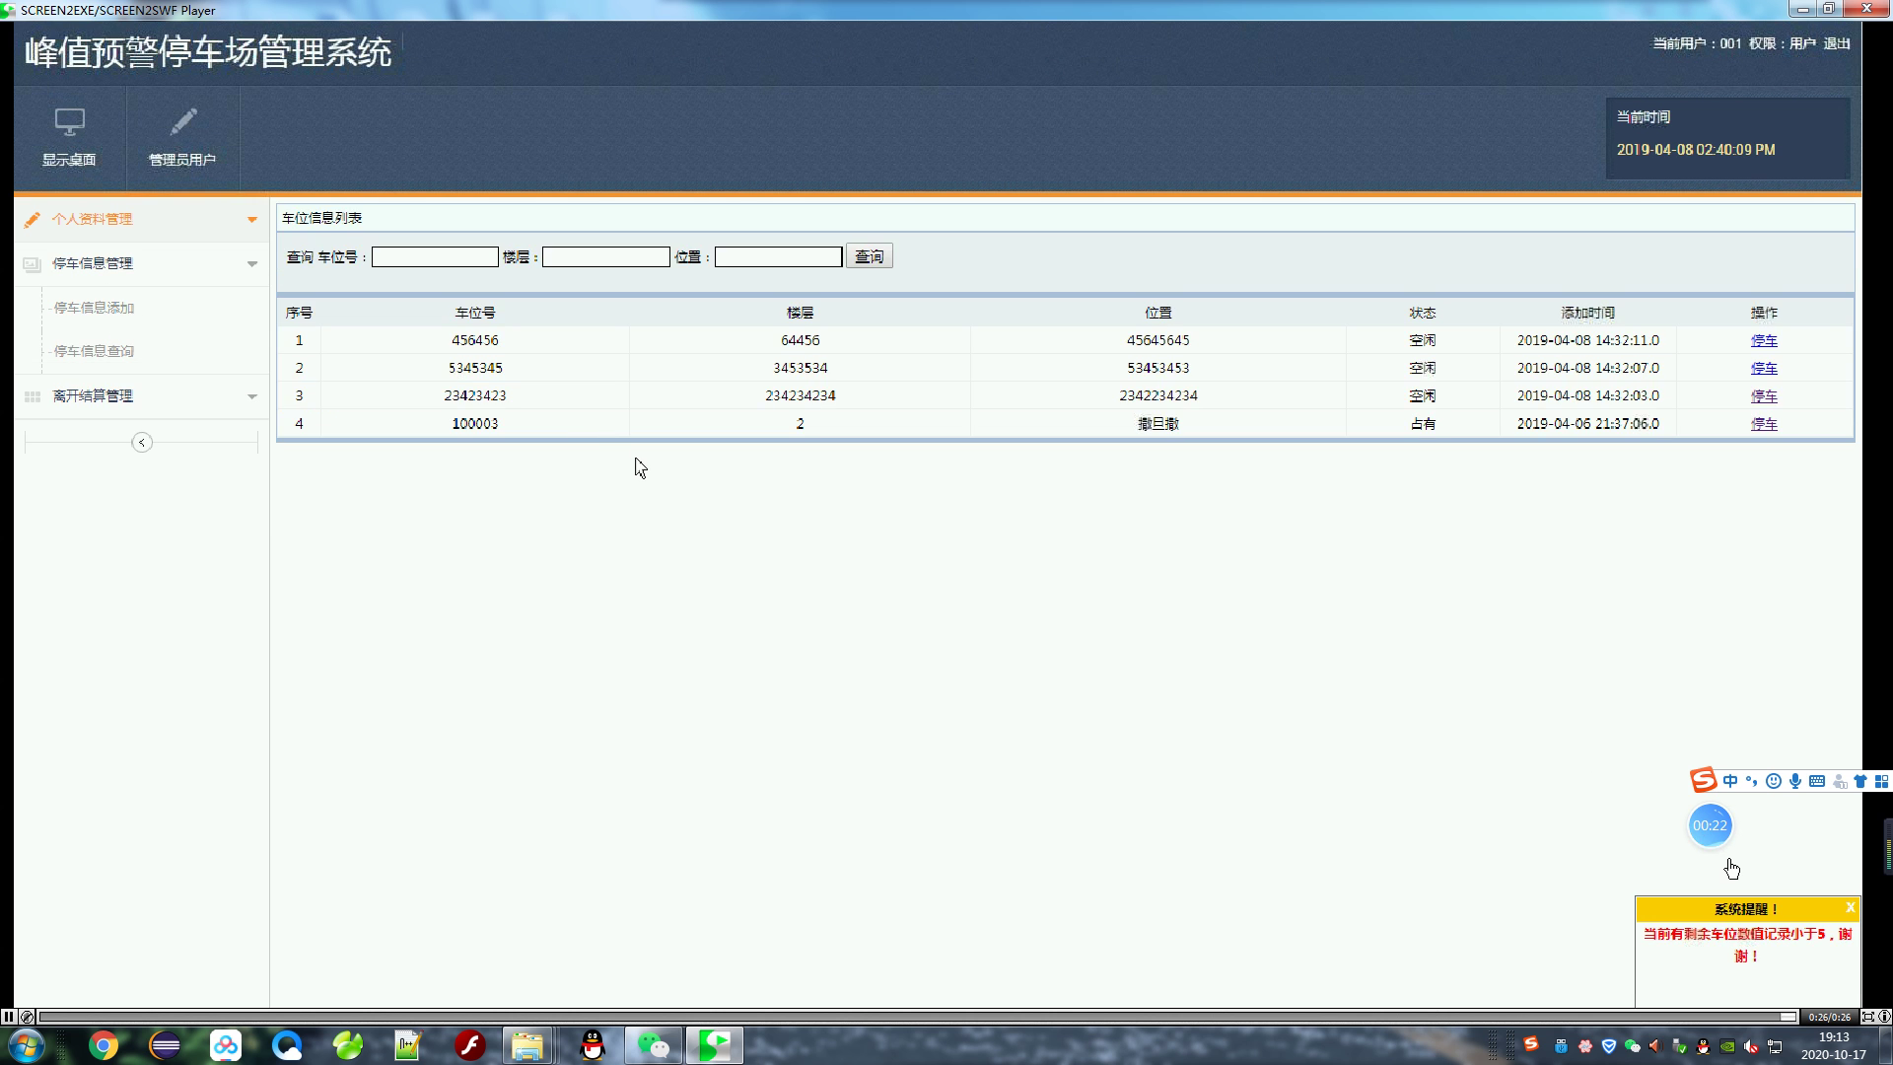Image resolution: width=1893 pixels, height=1065 pixels.
Task: Open the 停车信息管理 menu
Action: point(141,263)
